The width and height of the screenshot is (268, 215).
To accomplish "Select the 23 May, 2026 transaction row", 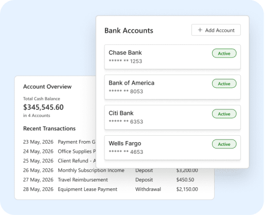I will click(60, 142).
